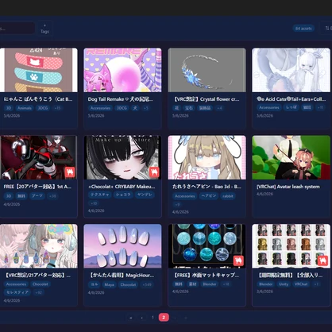Click the にゃんこ ばんそうこう (Cat B... title
The image size is (332, 332).
(38, 99)
